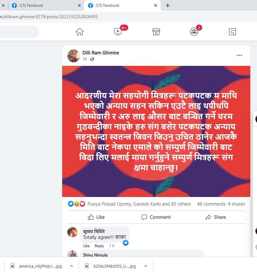This screenshot has height=275, width=257.
Task: Open the 48 comments link
Action: point(211,204)
